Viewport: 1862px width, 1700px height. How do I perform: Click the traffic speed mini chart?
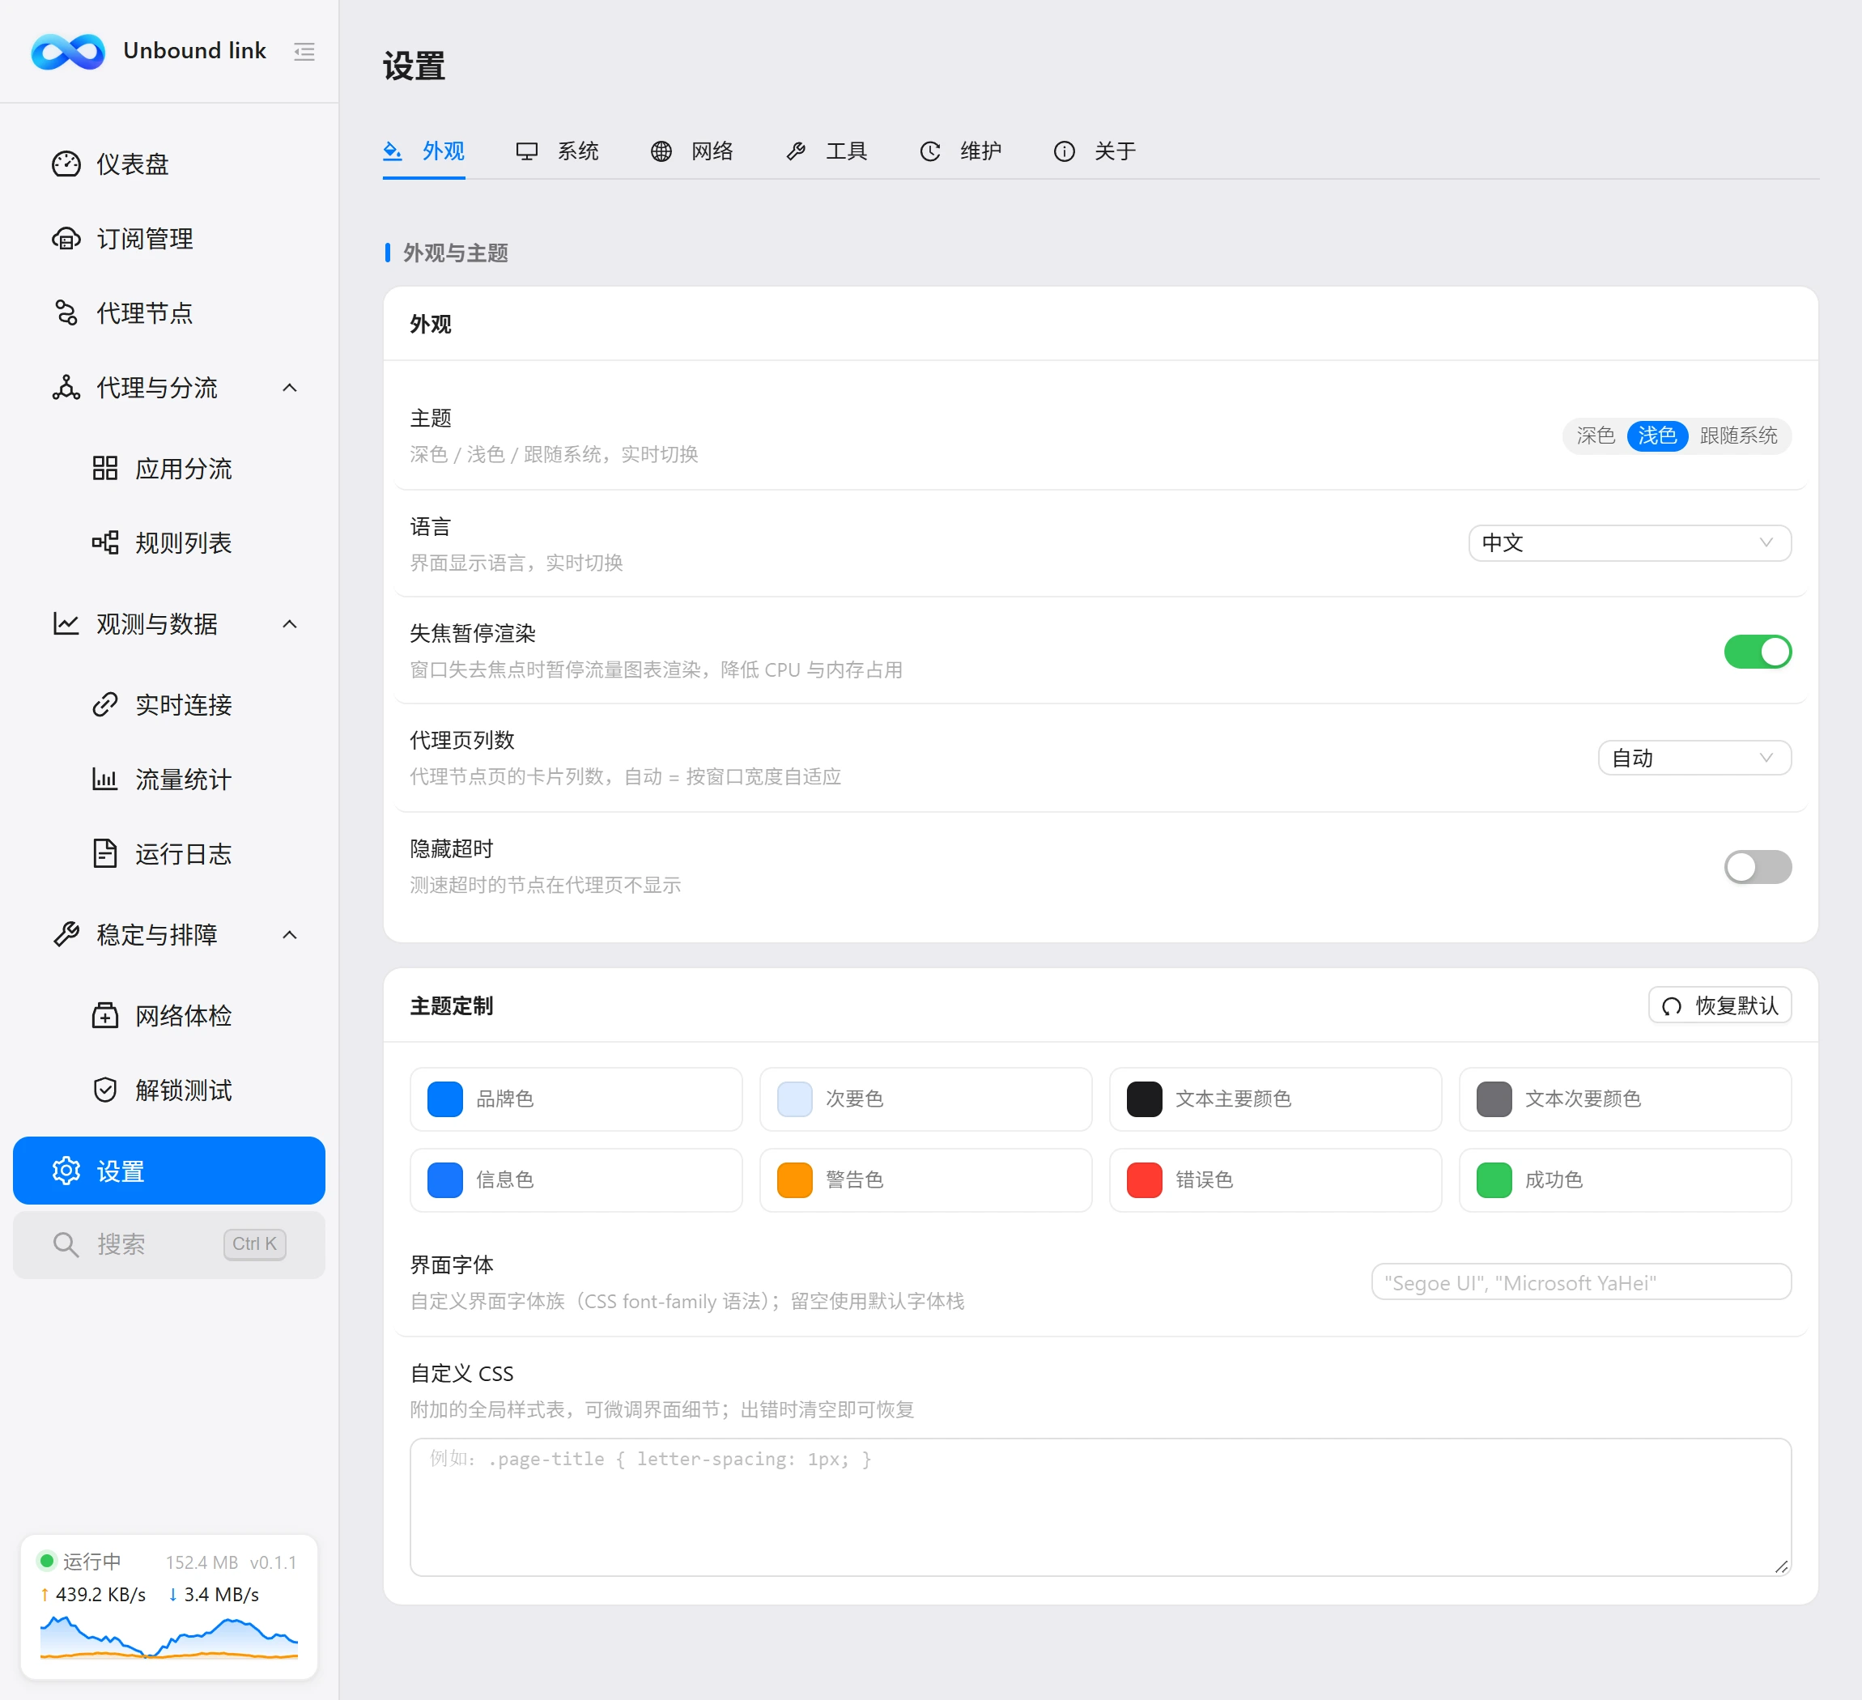tap(169, 1637)
